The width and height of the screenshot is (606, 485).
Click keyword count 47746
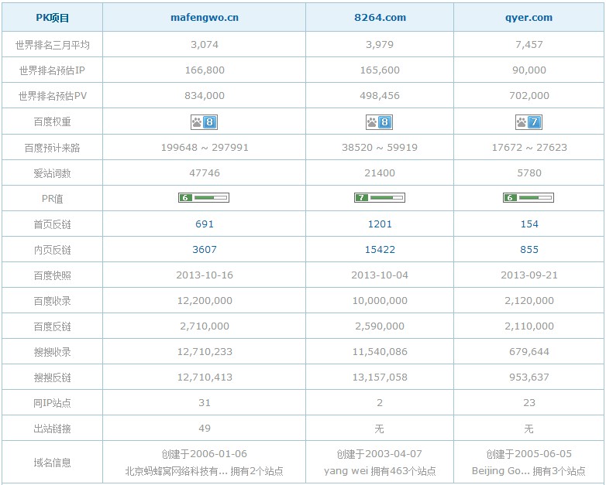click(x=205, y=172)
